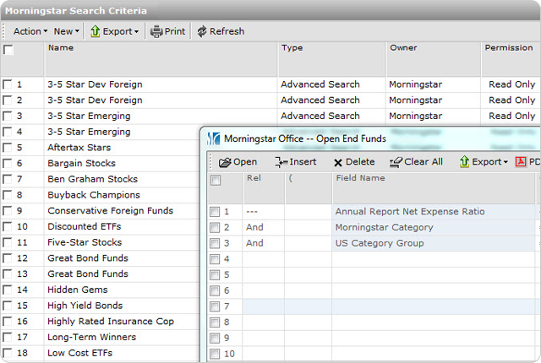Click the red PDF icon in dialog
Screen dimensions: 541x363
521,161
